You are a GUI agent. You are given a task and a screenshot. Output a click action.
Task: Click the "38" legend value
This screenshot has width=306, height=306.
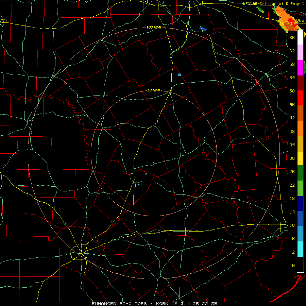point(292,131)
